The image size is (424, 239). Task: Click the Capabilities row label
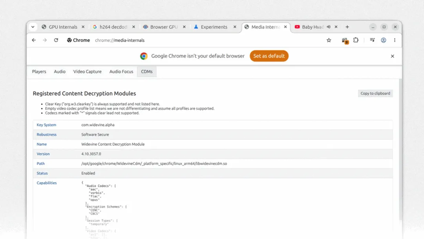point(47,183)
